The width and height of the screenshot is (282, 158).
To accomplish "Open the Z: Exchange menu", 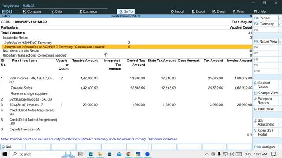I will coord(88,11).
